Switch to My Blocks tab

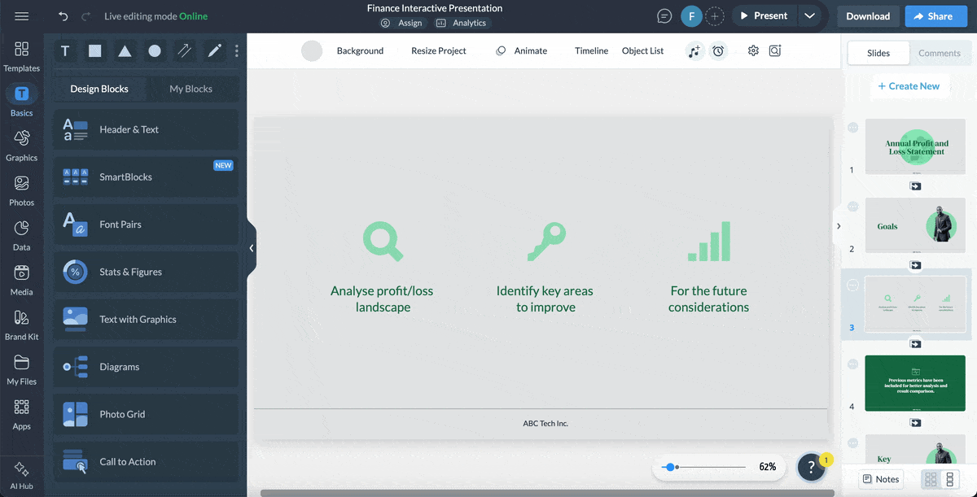coord(191,89)
